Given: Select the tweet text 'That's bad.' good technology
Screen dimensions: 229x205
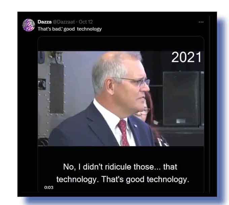Looking at the screenshot, I should (70, 29).
